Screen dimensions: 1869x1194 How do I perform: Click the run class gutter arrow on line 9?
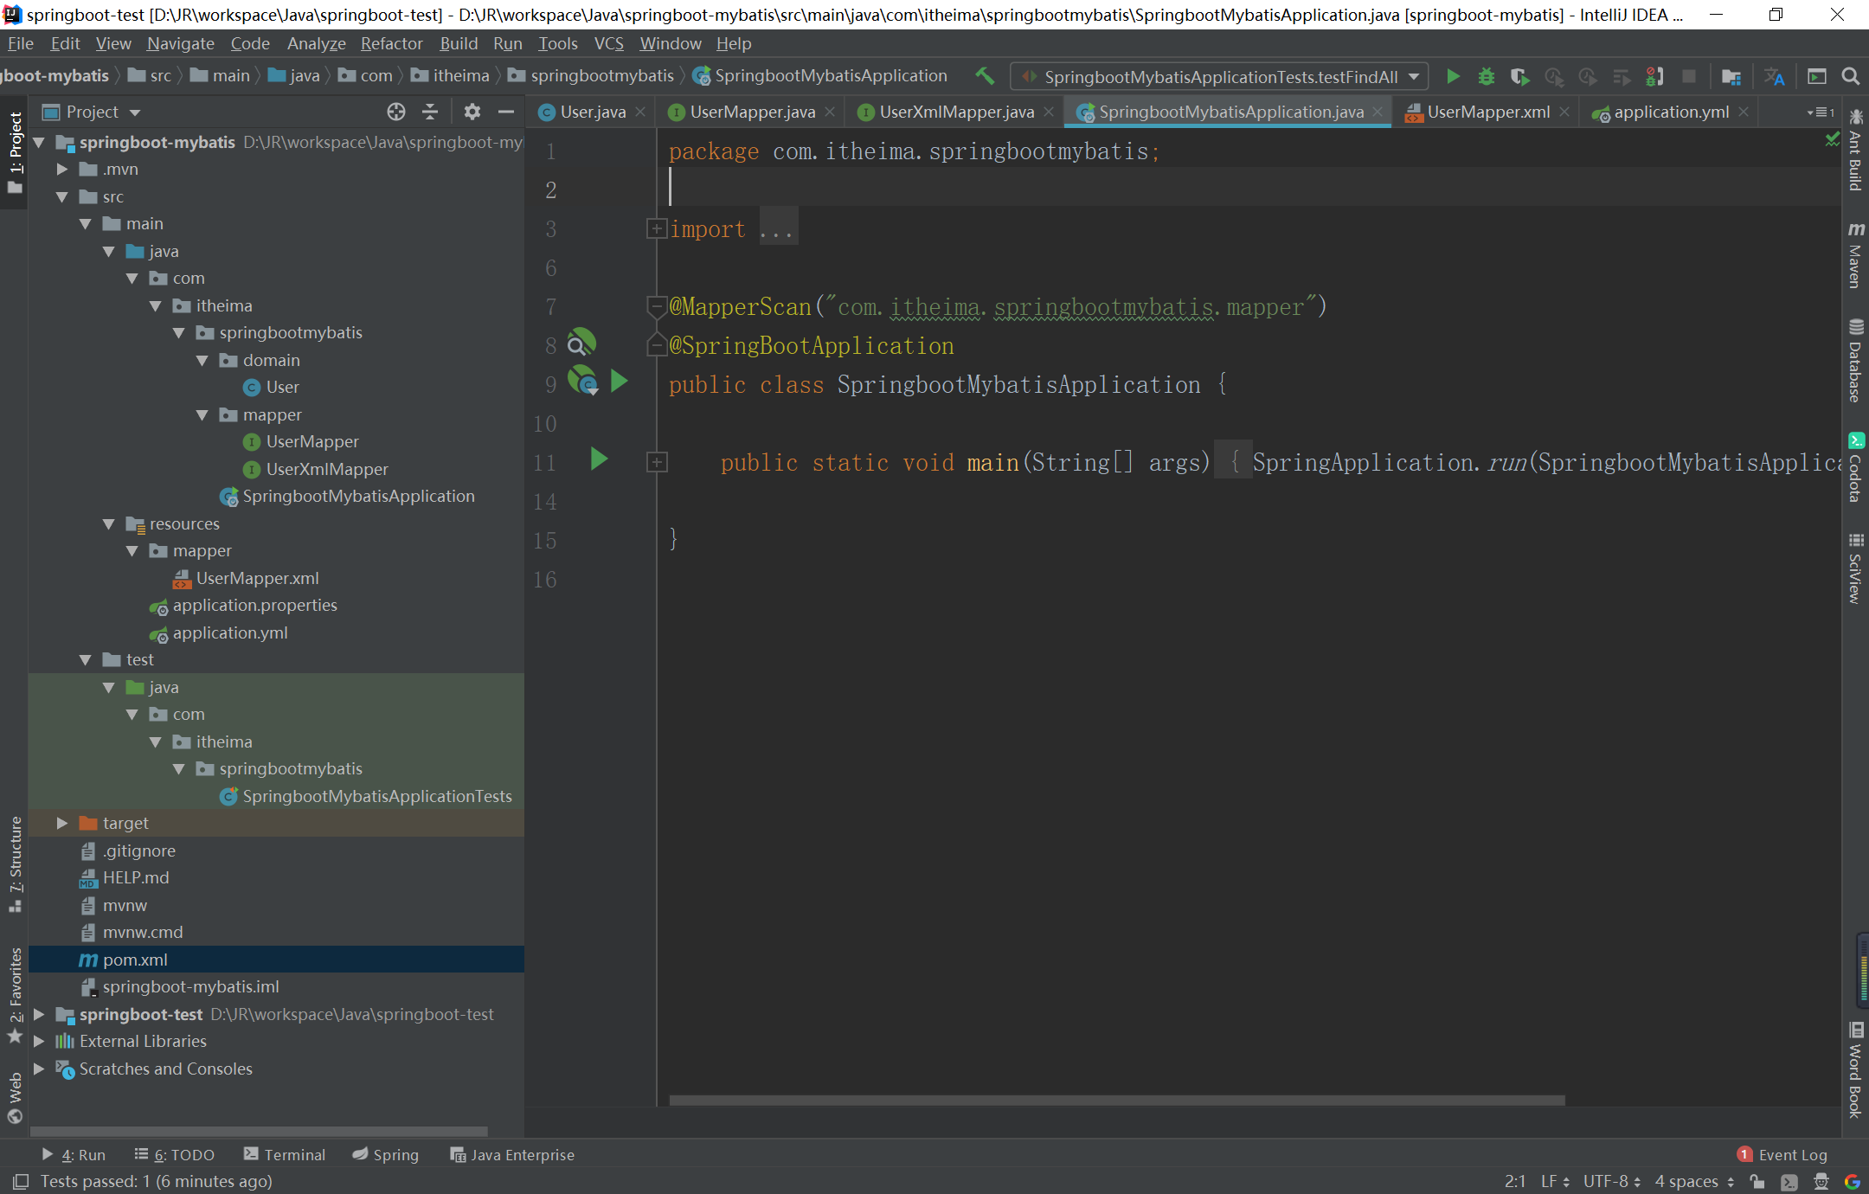619,381
